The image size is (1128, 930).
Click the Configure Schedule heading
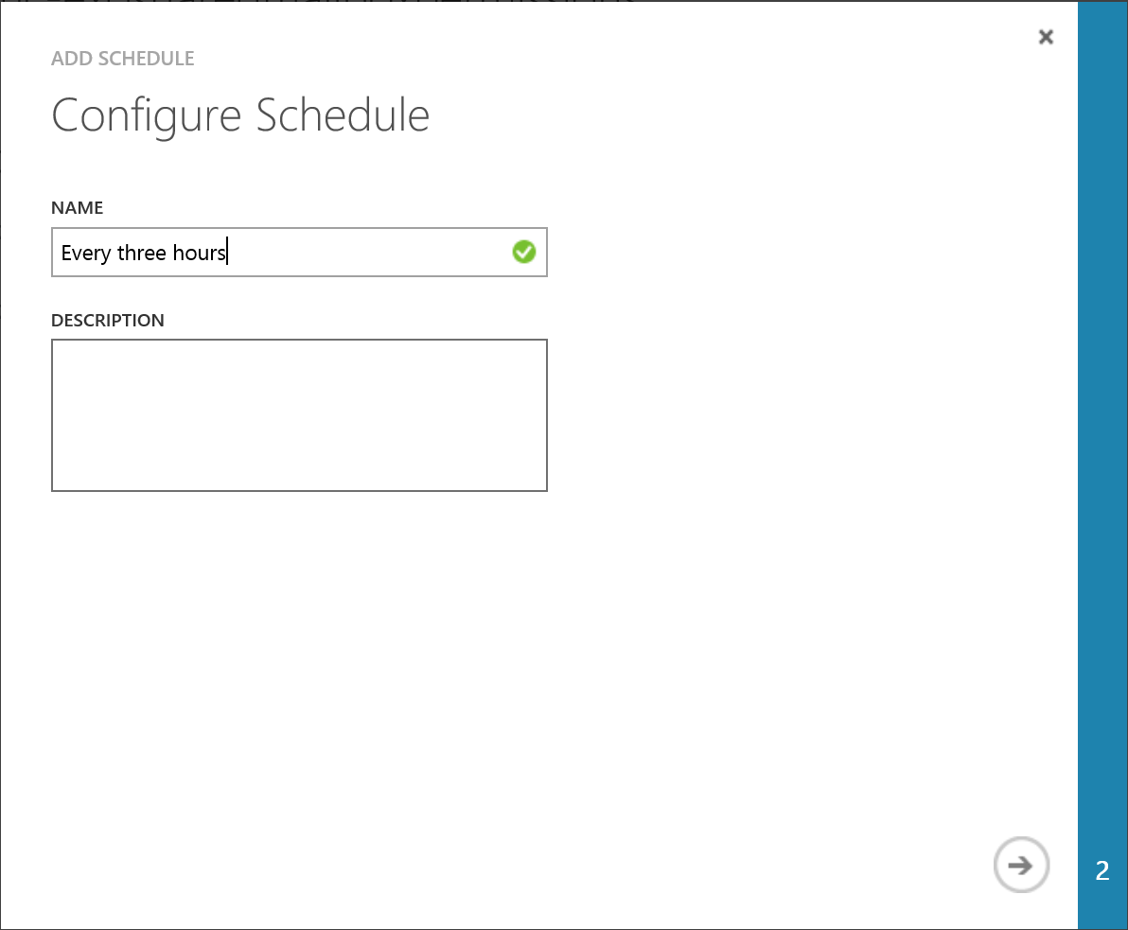pos(240,115)
